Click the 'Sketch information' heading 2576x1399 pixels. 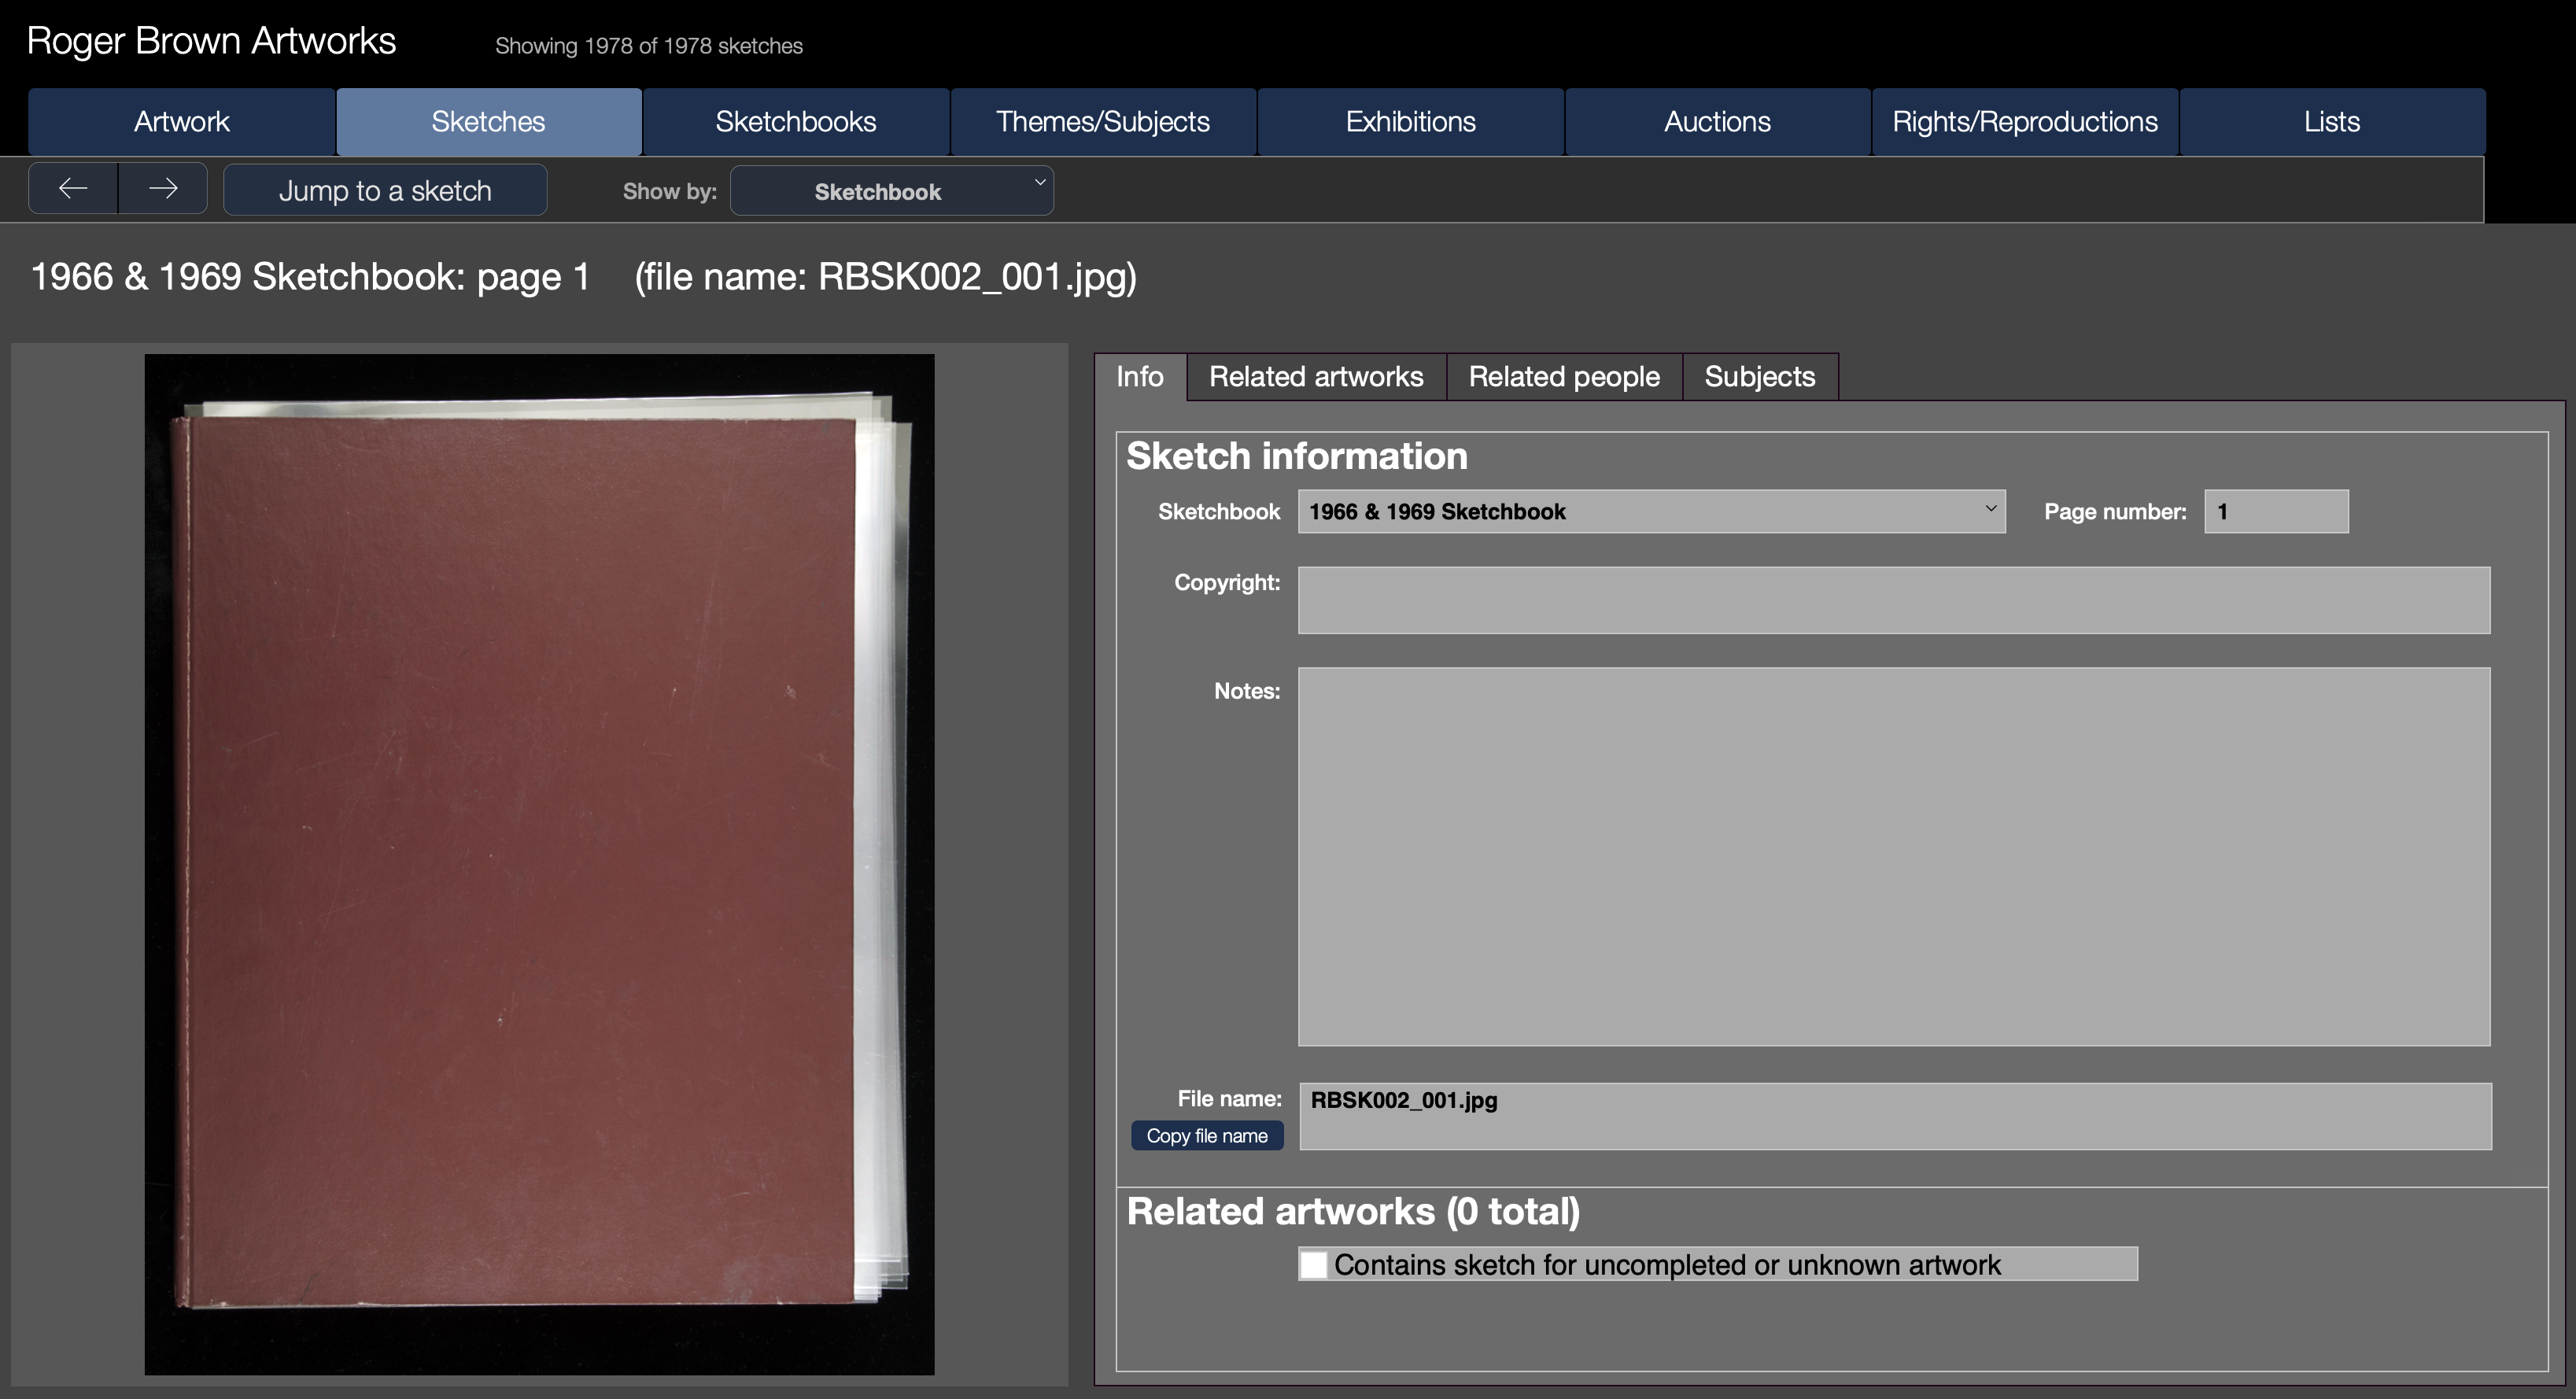1297,456
